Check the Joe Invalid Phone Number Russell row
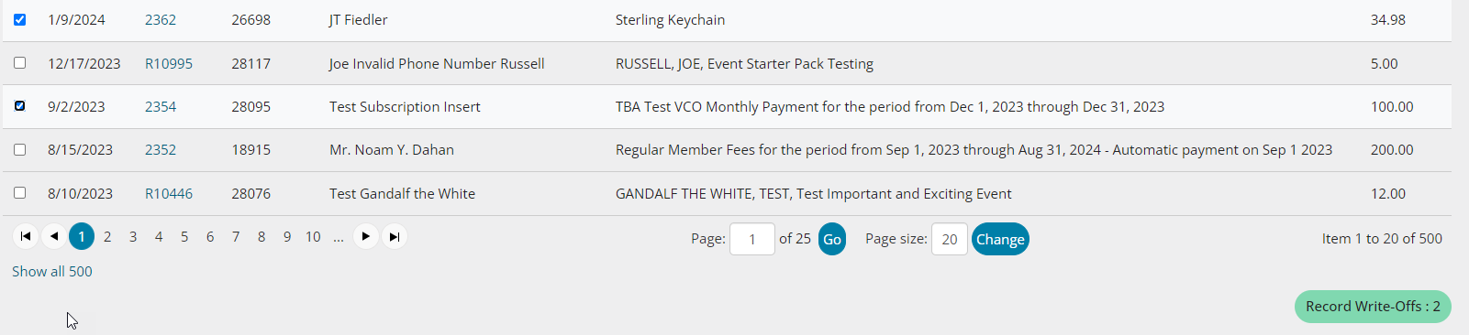1469x335 pixels. pyautogui.click(x=19, y=63)
